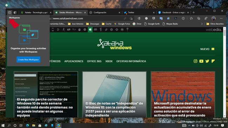Screen dimensions: 228x128
Task: Open the APLICACIONES section link
Action: [74, 61]
